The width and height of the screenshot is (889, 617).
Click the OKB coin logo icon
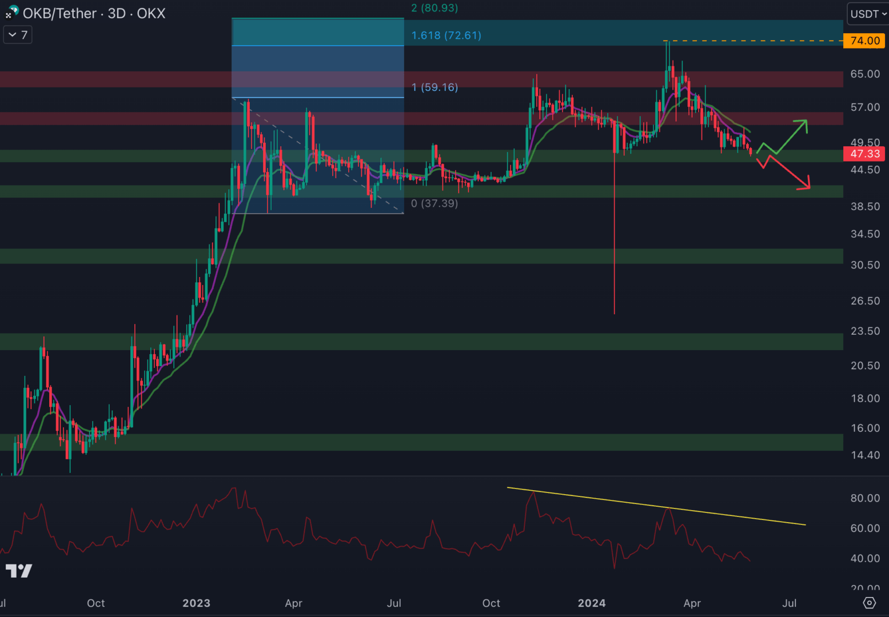[11, 11]
